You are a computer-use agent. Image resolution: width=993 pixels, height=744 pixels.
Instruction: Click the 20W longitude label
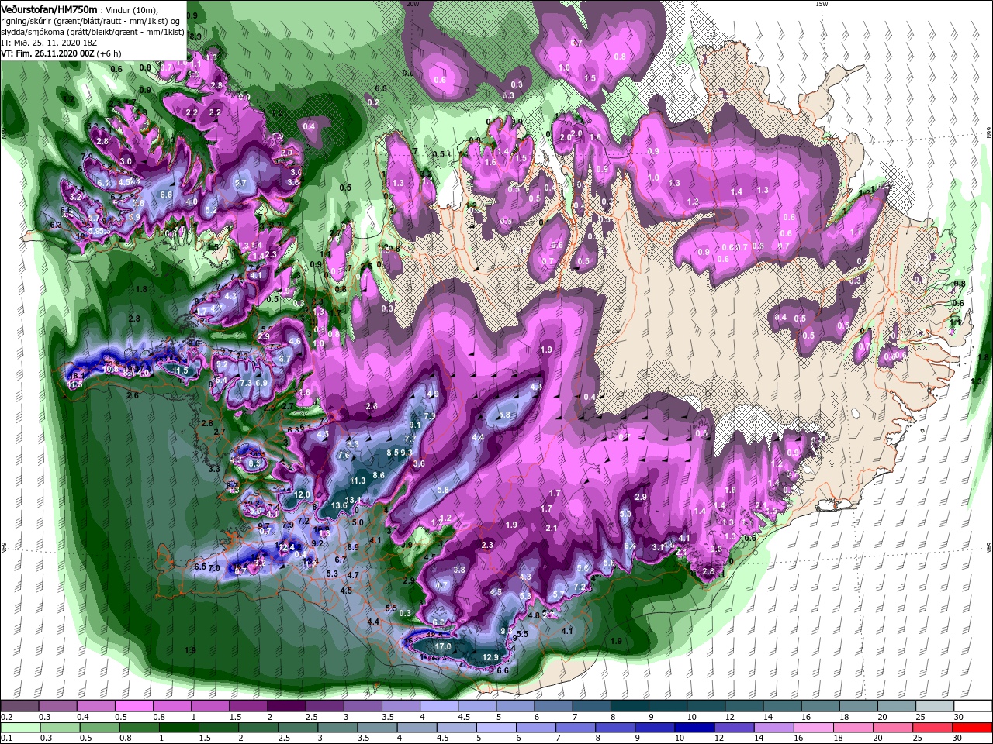tap(413, 4)
